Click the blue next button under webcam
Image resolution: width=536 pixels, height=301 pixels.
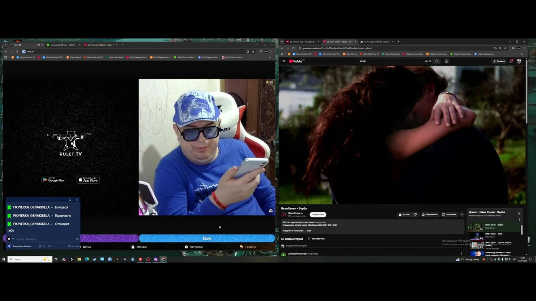207,238
